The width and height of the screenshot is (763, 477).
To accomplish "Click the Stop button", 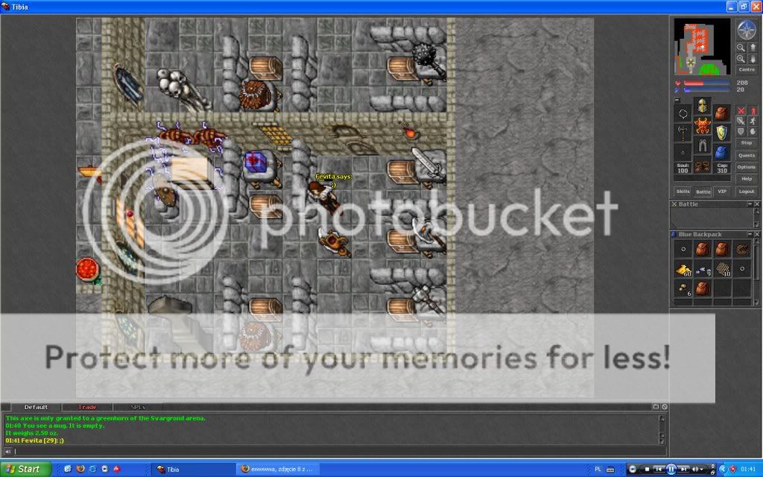I will pyautogui.click(x=747, y=143).
